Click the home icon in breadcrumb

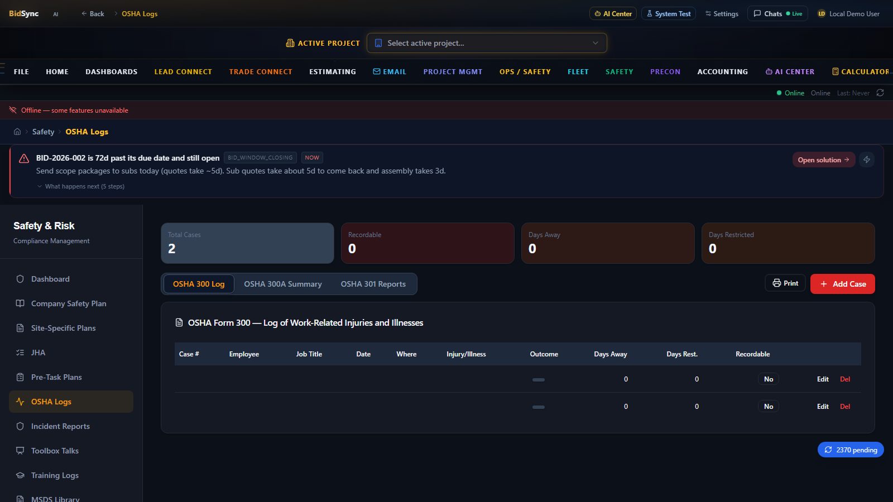17,132
